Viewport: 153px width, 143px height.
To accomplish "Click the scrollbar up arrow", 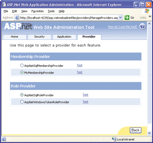I will pyautogui.click(x=149, y=24).
